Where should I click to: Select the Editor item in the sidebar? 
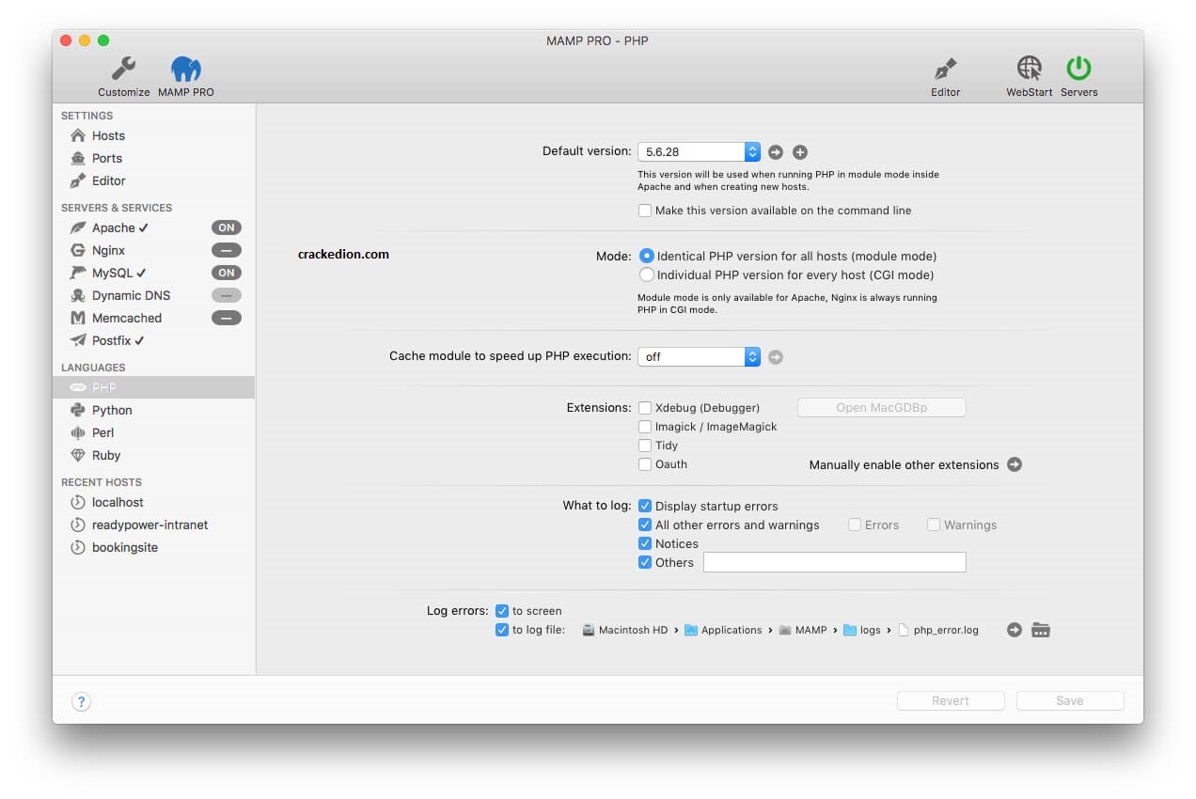[x=153, y=180]
